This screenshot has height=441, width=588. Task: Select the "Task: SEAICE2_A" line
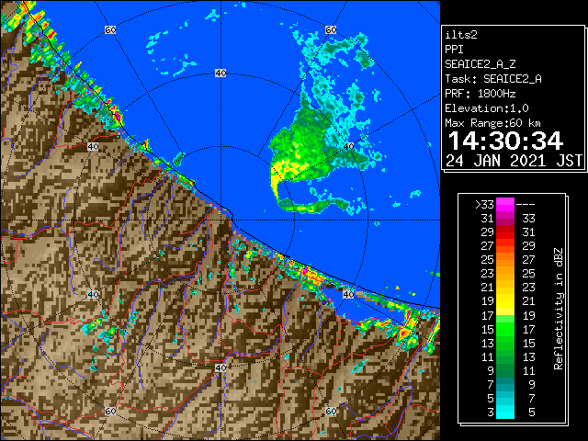coord(493,79)
